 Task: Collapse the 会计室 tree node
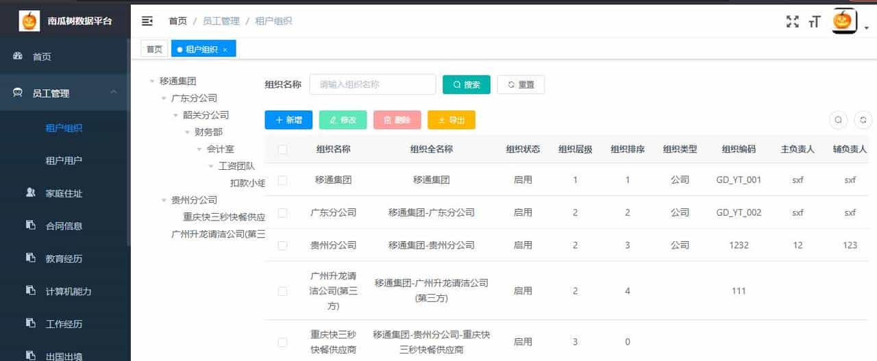[199, 149]
